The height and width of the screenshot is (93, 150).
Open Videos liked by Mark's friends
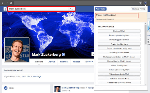point(119,83)
